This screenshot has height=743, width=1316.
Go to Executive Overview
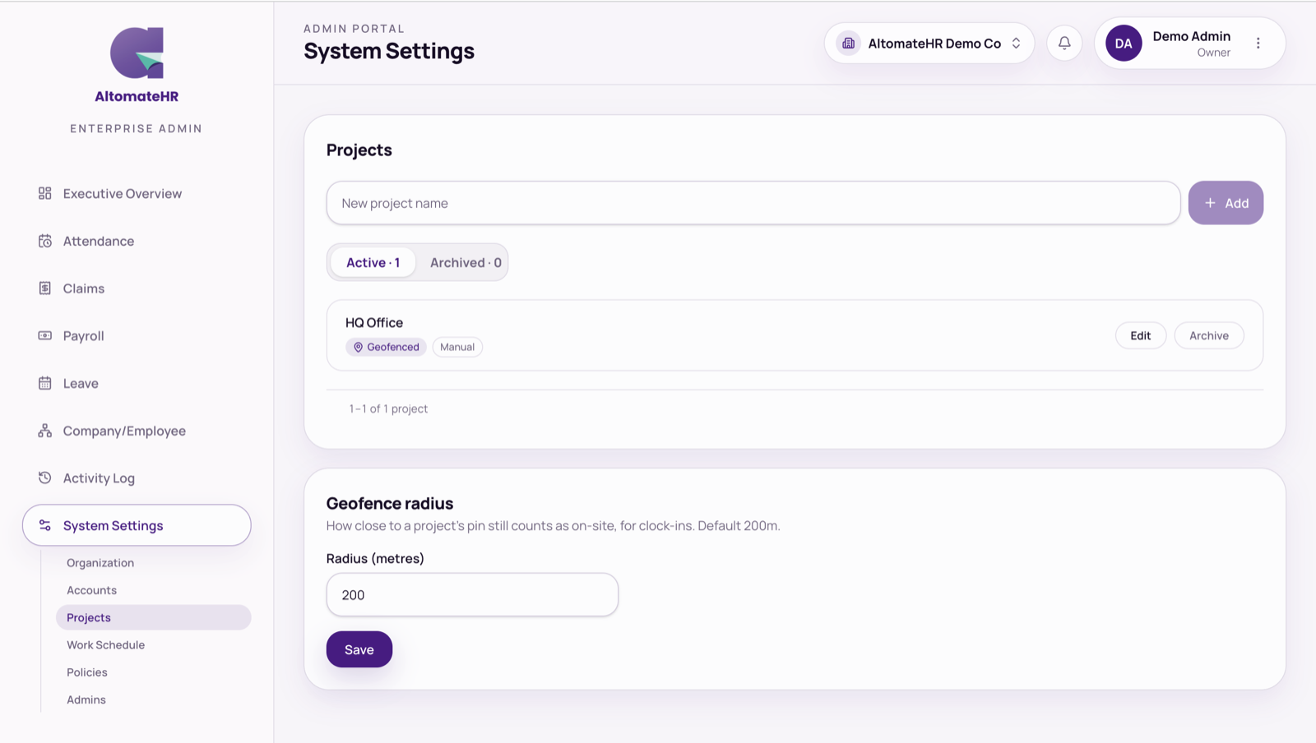pos(122,193)
